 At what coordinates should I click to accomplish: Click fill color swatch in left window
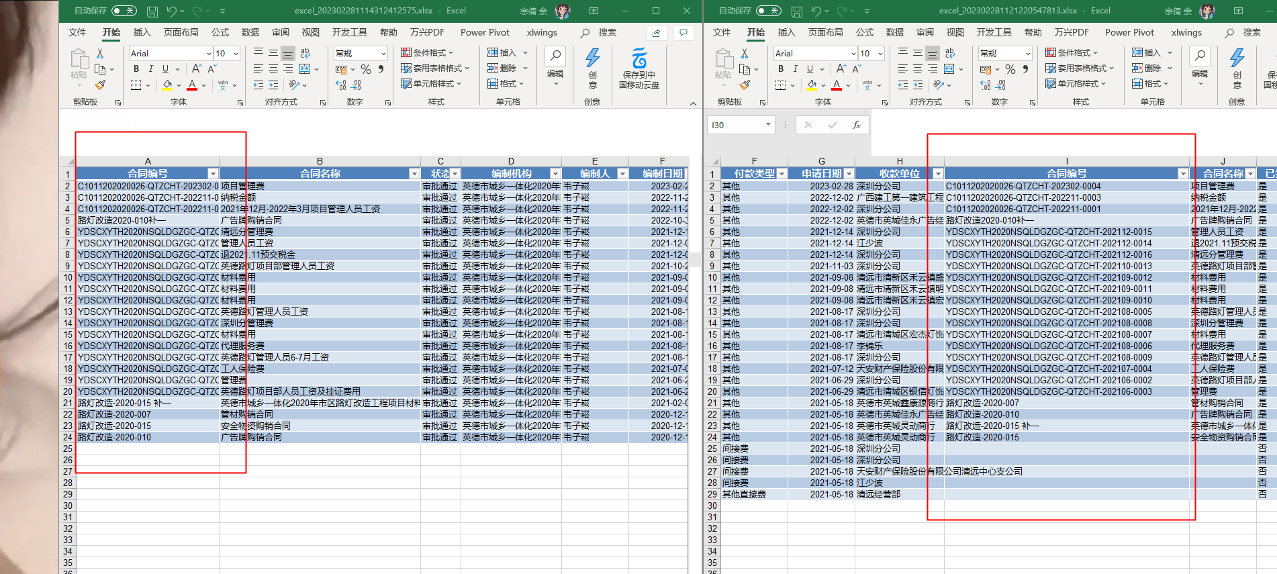(x=167, y=85)
